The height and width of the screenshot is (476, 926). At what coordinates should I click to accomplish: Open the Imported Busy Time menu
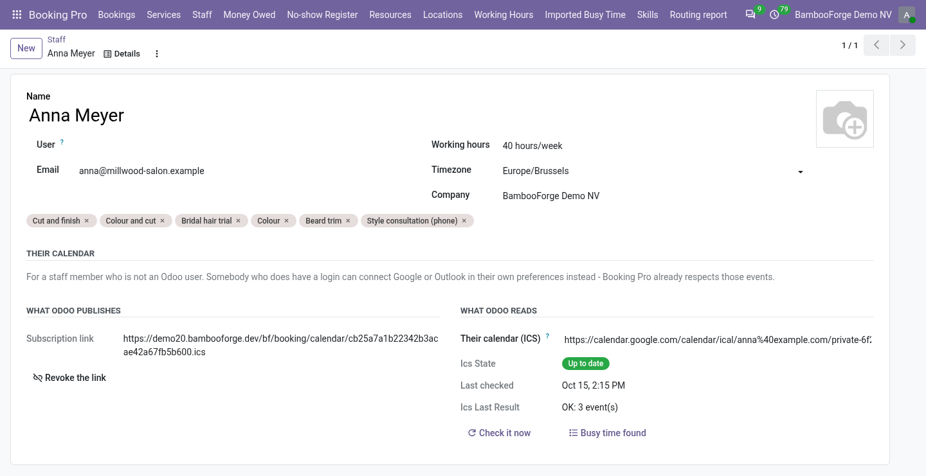click(585, 14)
